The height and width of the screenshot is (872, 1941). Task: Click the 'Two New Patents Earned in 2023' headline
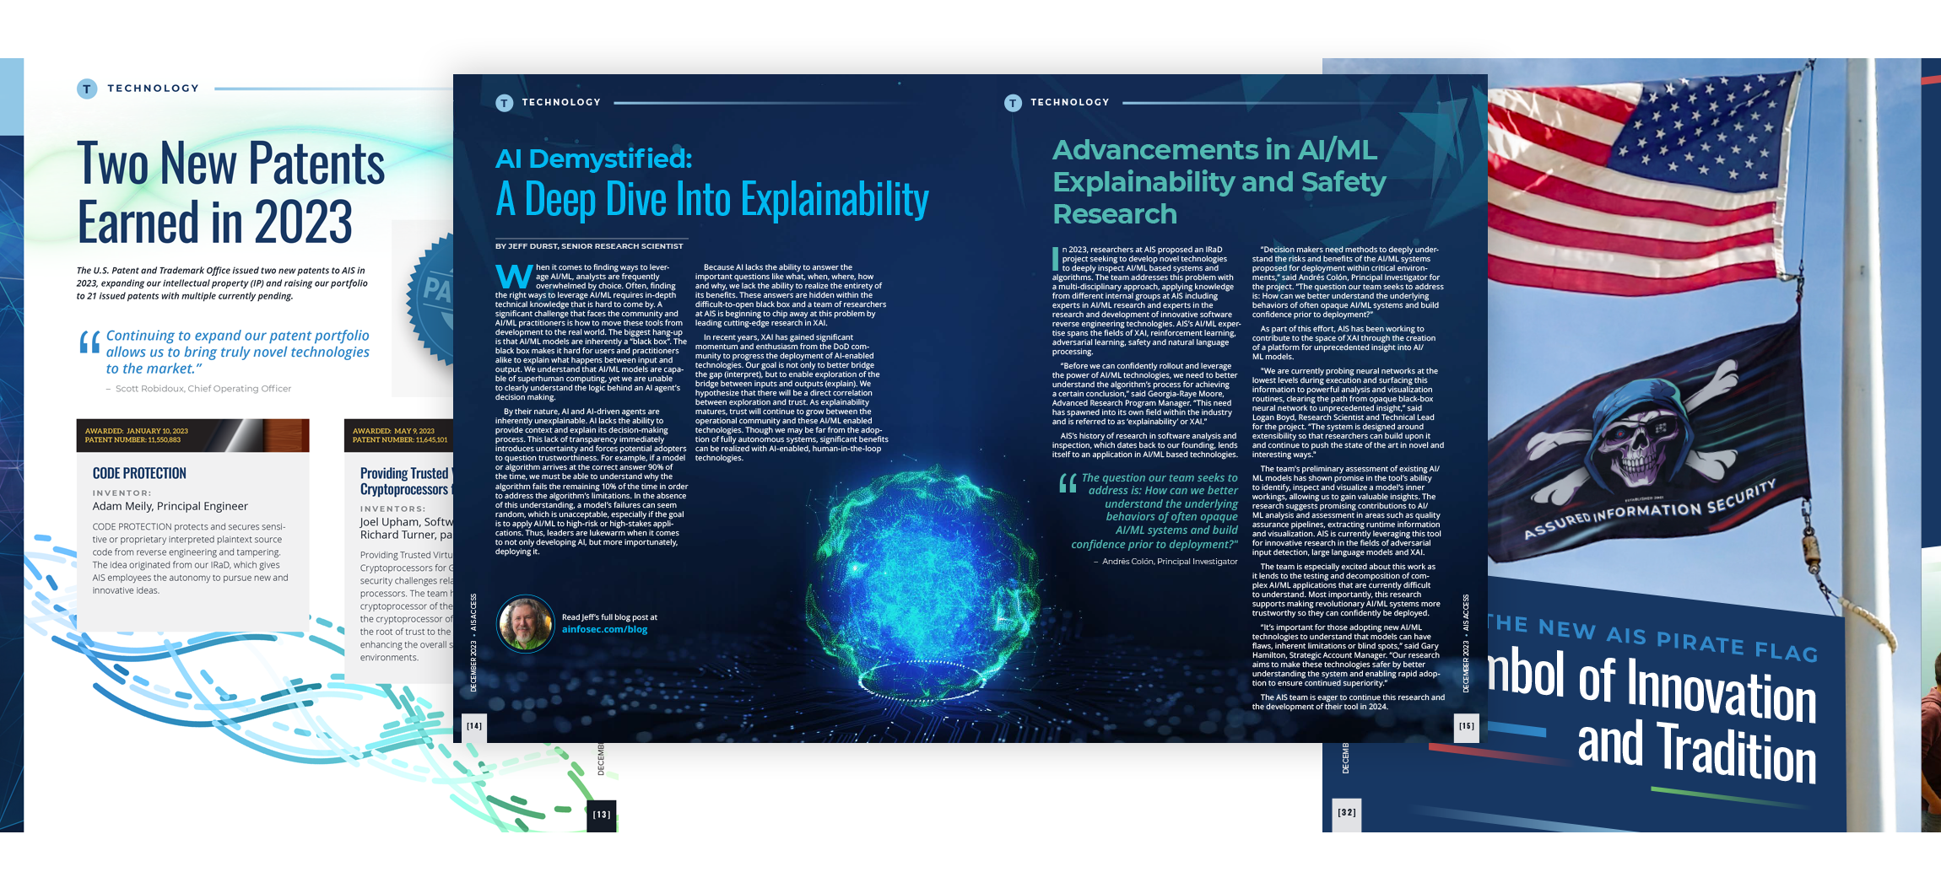point(231,192)
